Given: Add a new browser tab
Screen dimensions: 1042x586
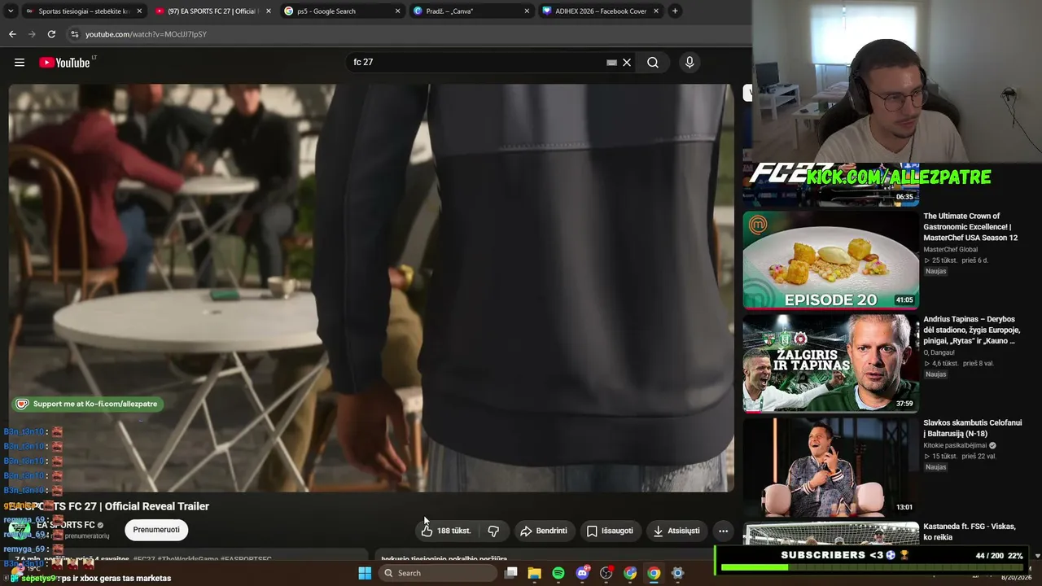Looking at the screenshot, I should pos(675,11).
